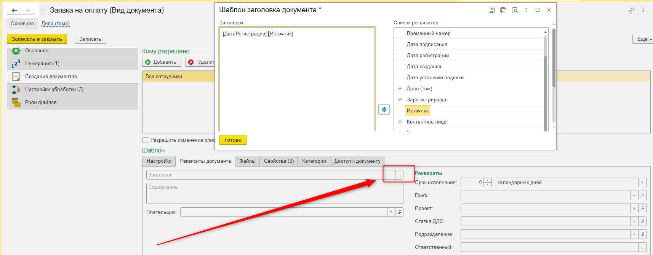This screenshot has width=653, height=255.
Task: Add document type to favorites star
Action: click(43, 10)
